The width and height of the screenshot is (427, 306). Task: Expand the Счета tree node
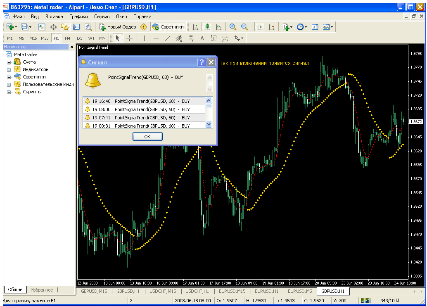(x=9, y=62)
